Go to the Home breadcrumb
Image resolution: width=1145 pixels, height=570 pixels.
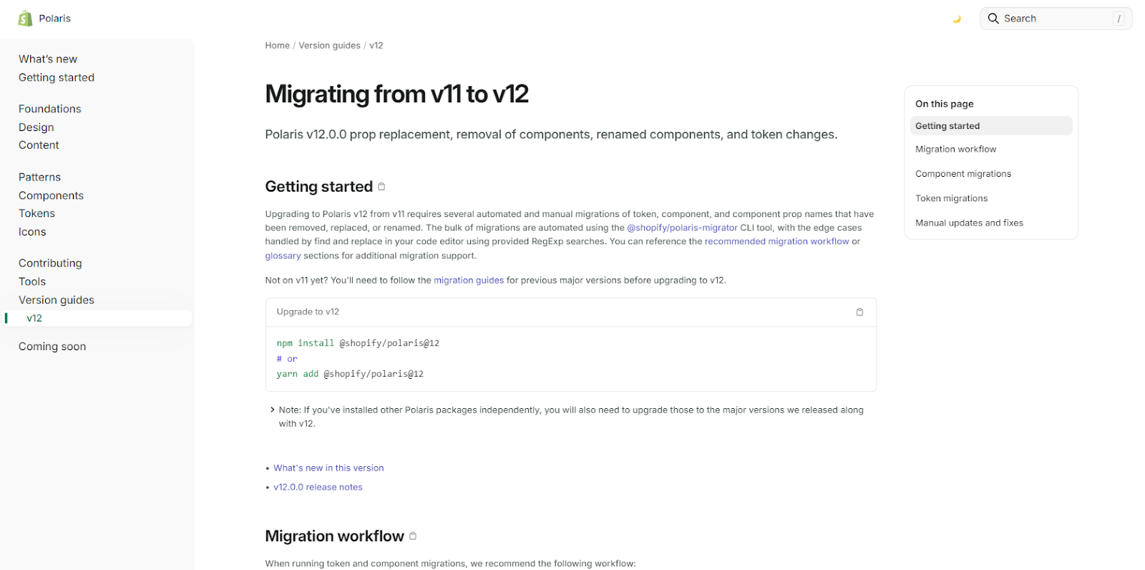click(277, 46)
